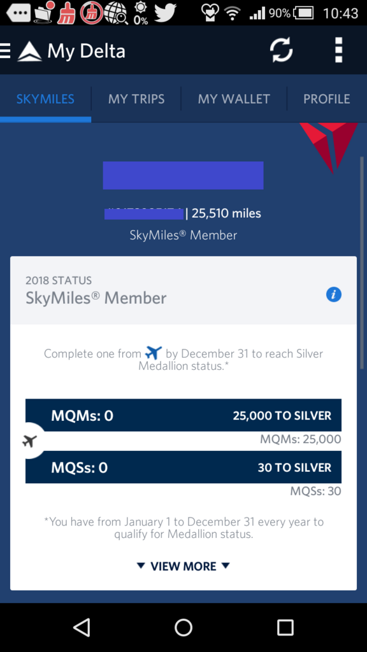The height and width of the screenshot is (652, 367).
Task: Refresh account data with sync icon
Action: [282, 50]
